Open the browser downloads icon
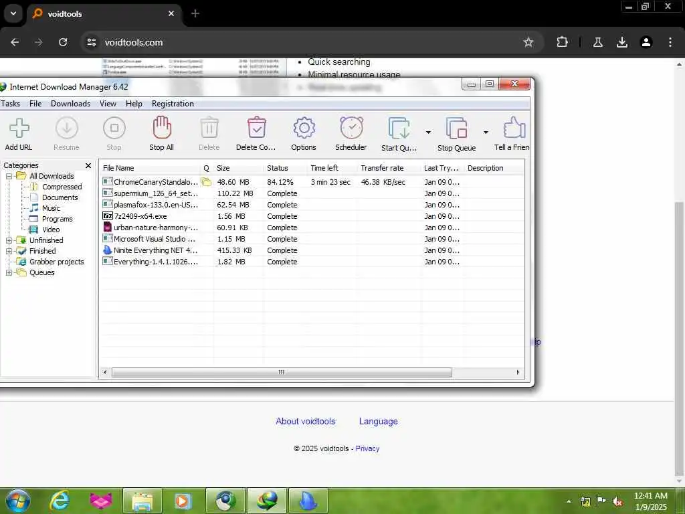The image size is (685, 514). click(622, 42)
